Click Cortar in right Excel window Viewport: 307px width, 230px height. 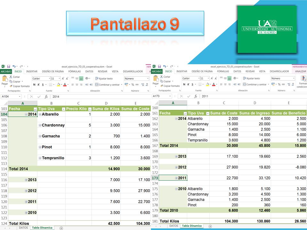click(165, 77)
